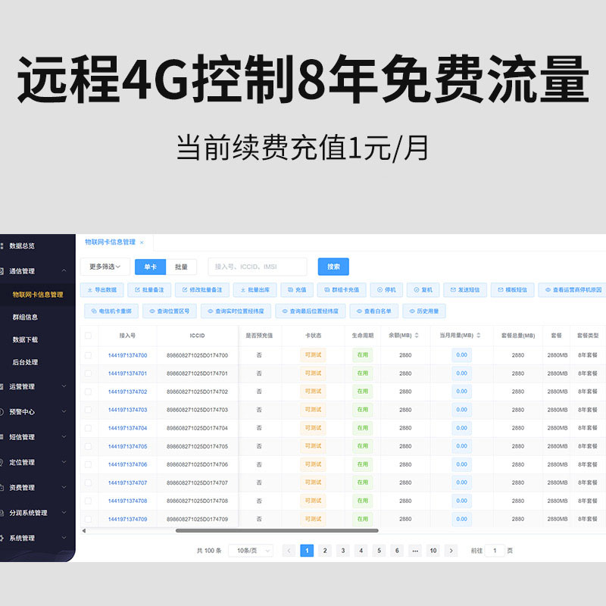Image resolution: width=606 pixels, height=606 pixels.
Task: Click the 数据总览 dashboard icon in sidebar
Action: click(x=3, y=246)
